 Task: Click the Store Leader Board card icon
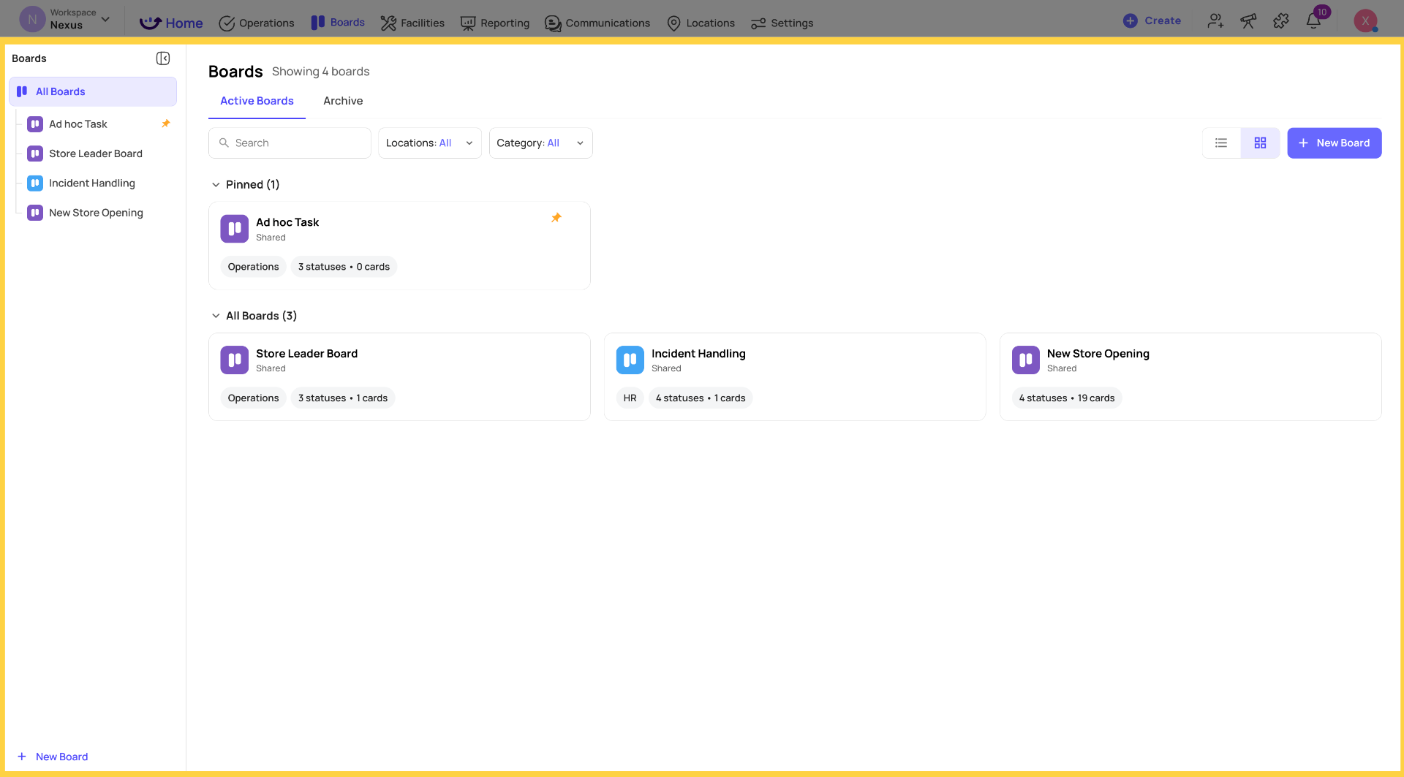(234, 360)
